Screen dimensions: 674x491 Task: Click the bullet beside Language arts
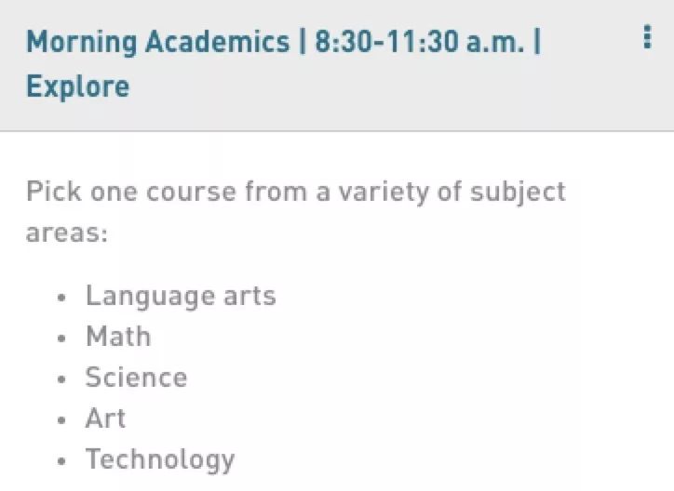[62, 298]
